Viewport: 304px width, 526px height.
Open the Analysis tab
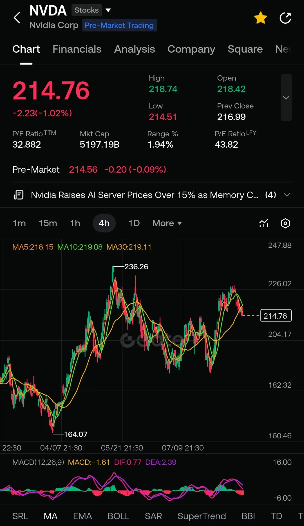pos(135,49)
